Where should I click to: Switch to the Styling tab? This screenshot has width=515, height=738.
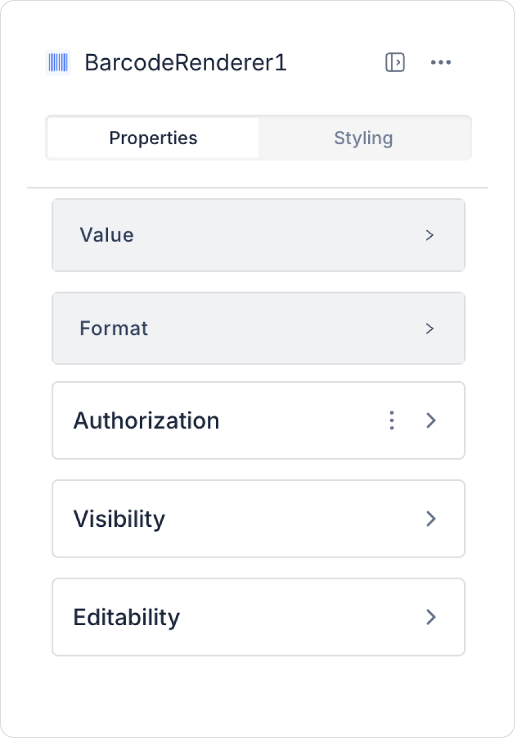point(363,138)
